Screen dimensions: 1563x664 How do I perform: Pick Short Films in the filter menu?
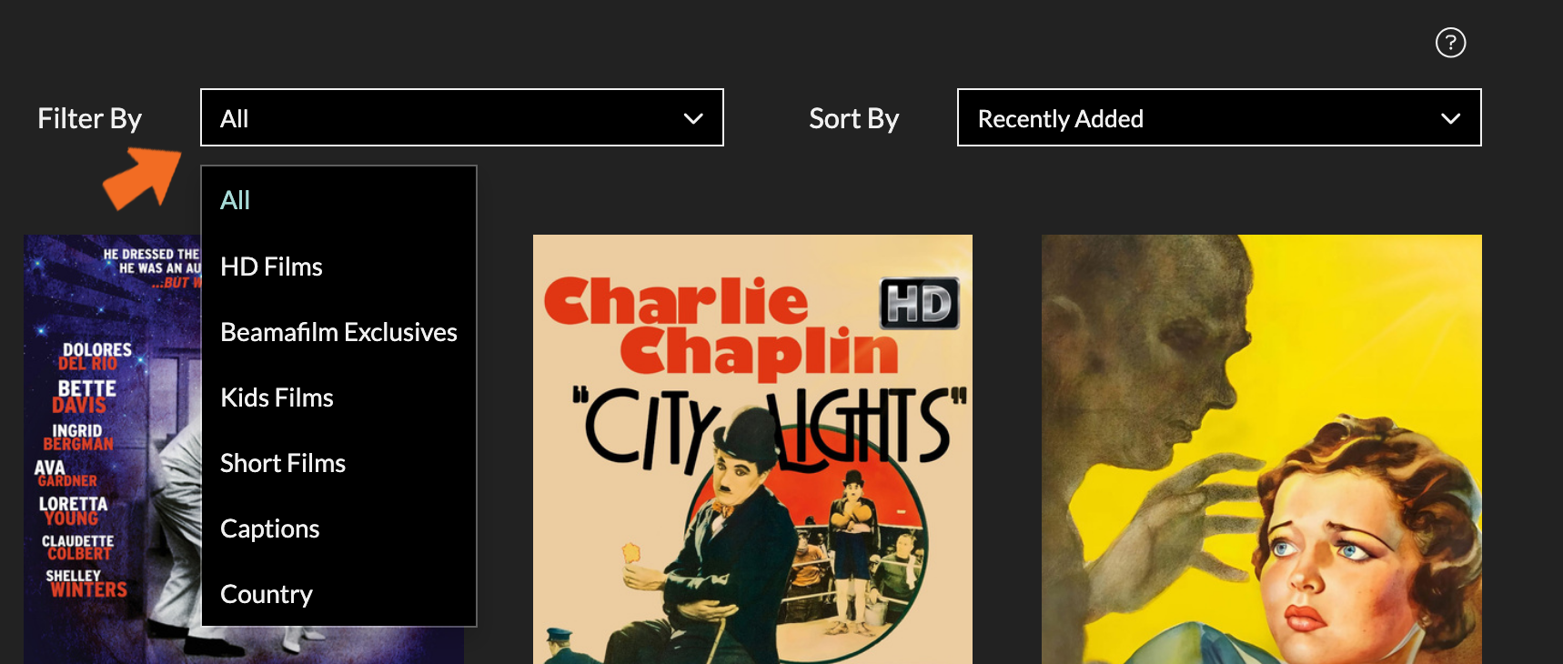[x=283, y=463]
